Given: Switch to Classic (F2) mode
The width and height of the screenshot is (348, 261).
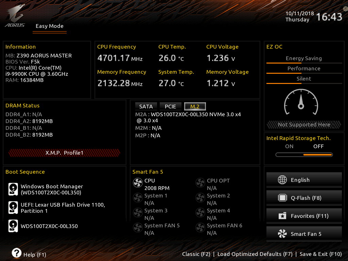Looking at the screenshot, I should [x=196, y=254].
